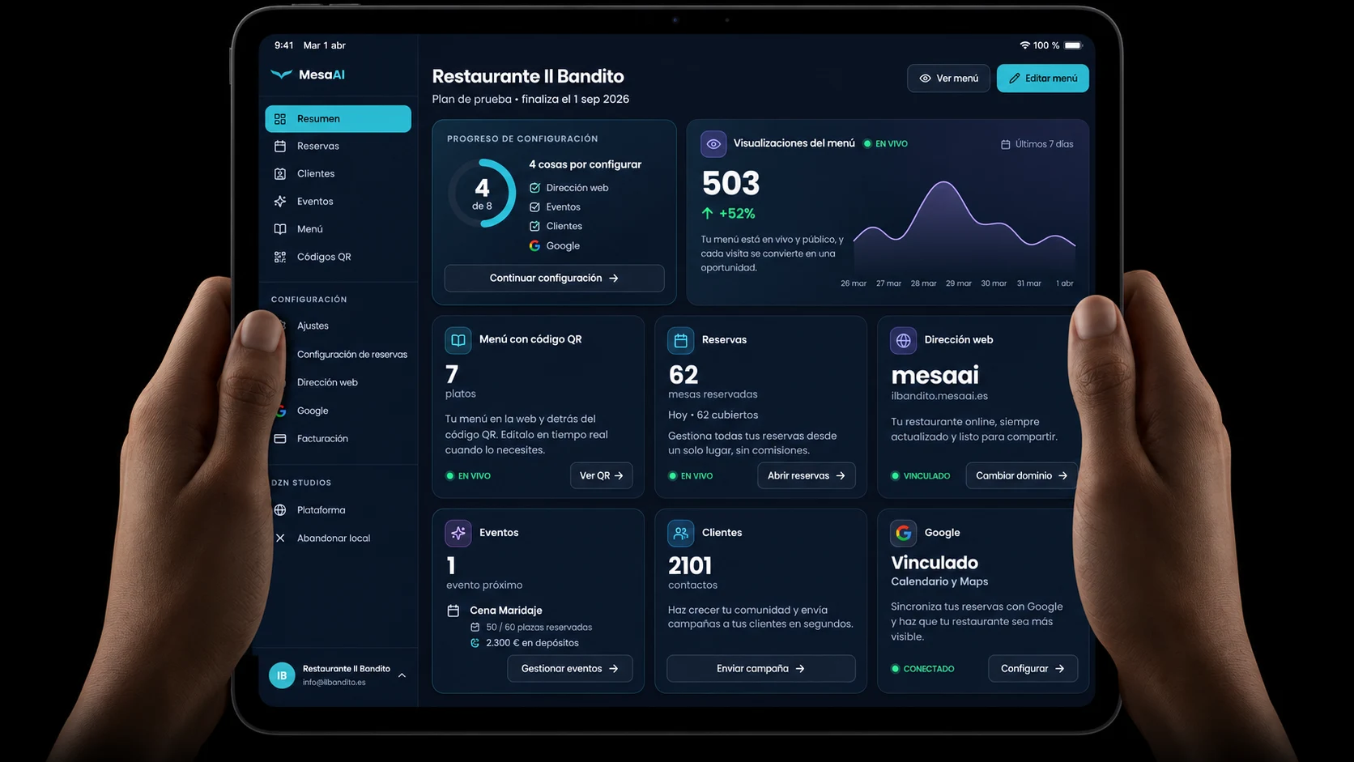Click the calendar icon beside Últimos 7 días

click(x=1006, y=144)
